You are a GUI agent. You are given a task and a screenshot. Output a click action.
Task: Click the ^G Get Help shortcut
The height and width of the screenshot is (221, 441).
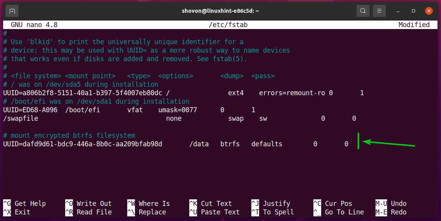coord(24,204)
